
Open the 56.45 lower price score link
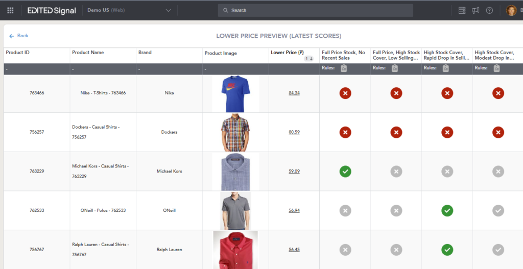(294, 250)
